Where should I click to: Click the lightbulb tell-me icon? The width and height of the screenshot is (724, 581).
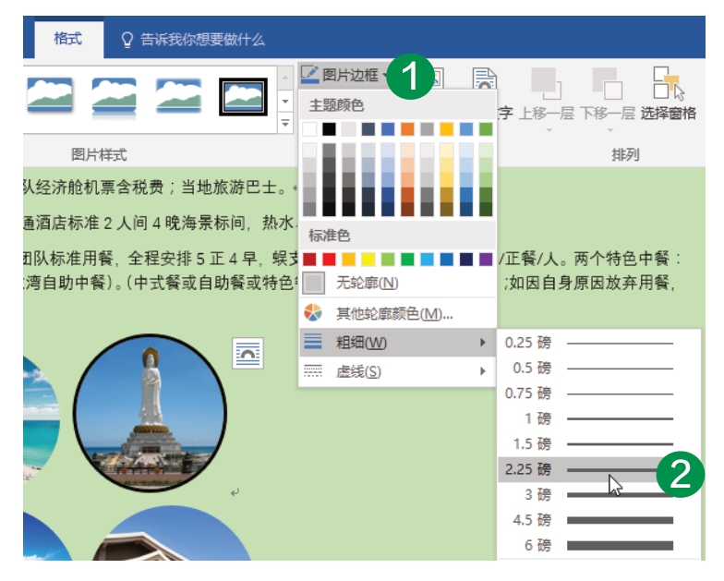[x=127, y=40]
